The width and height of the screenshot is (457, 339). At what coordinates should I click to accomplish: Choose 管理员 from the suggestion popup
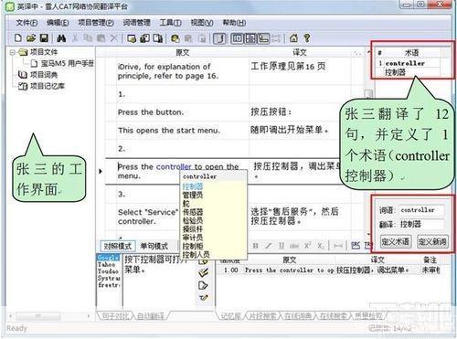tap(193, 195)
